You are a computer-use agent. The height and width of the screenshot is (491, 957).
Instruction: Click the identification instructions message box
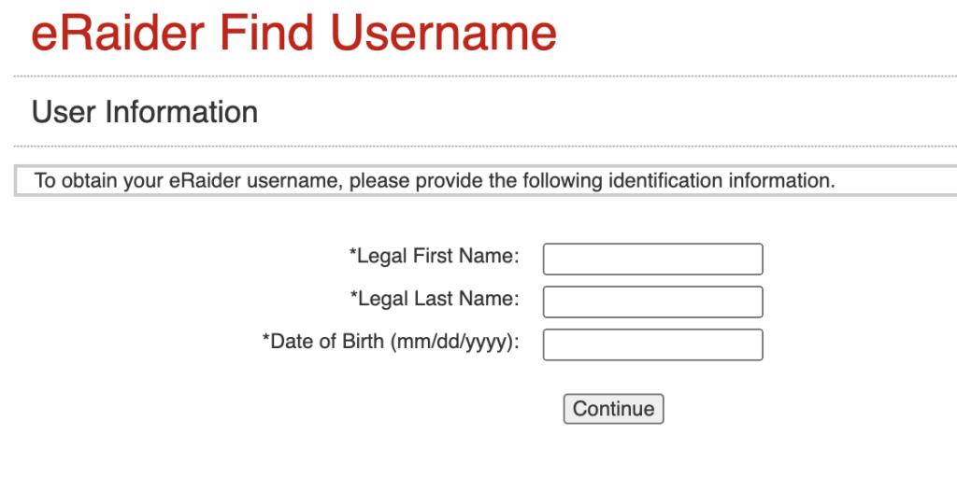tap(435, 181)
